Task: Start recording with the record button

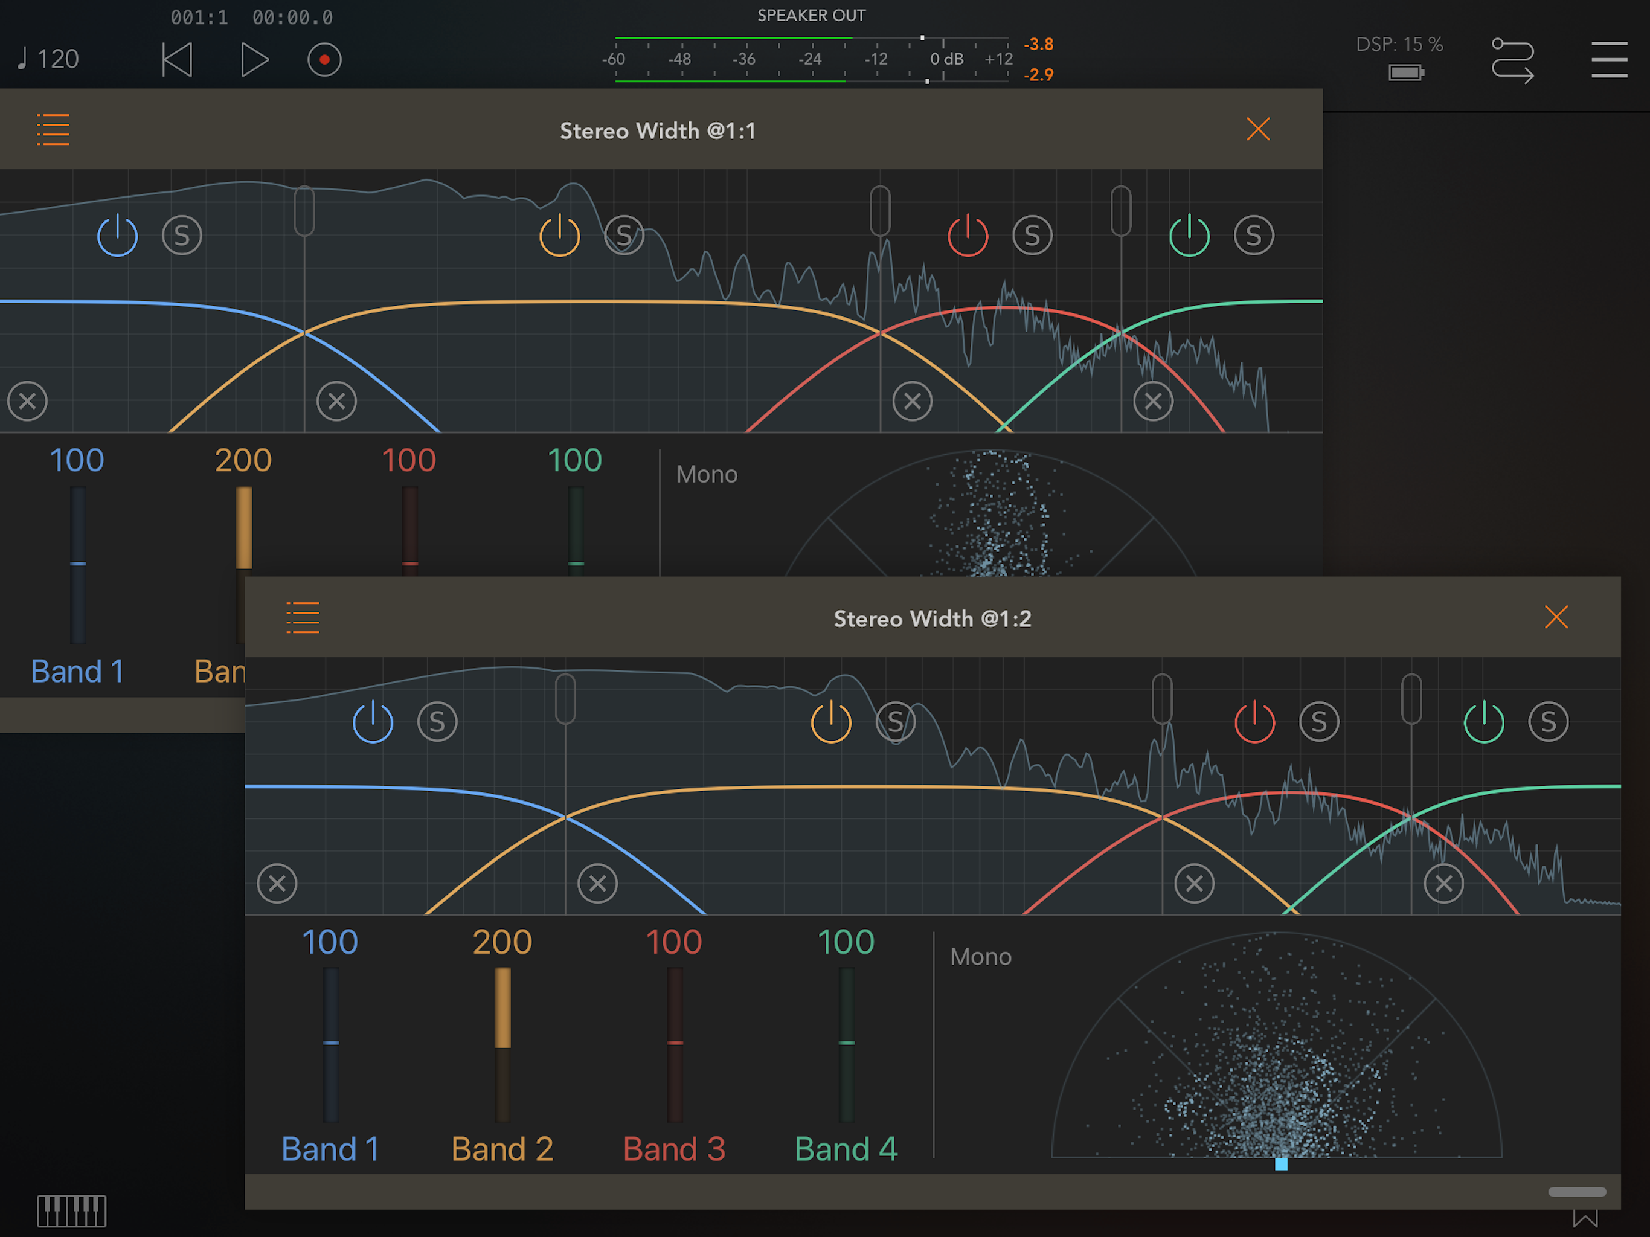Action: [324, 60]
